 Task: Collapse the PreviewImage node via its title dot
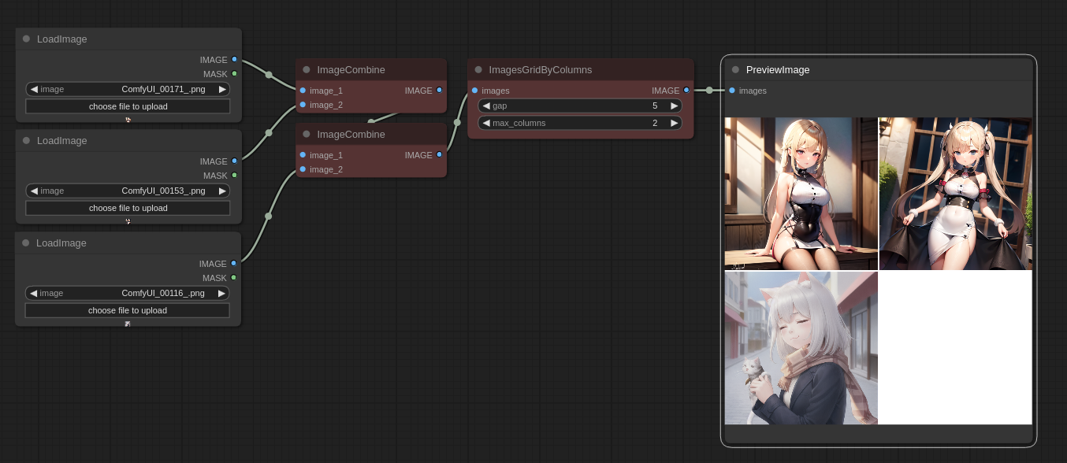735,69
